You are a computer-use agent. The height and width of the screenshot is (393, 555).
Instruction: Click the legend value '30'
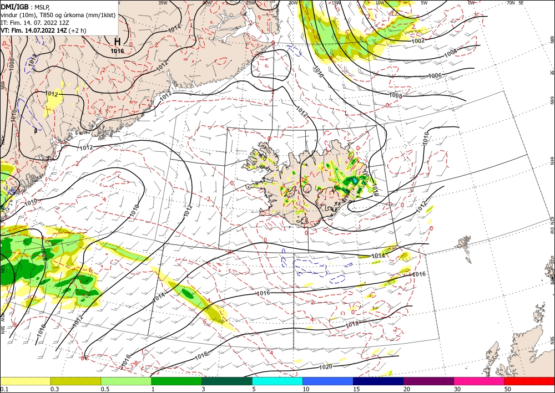(457, 389)
